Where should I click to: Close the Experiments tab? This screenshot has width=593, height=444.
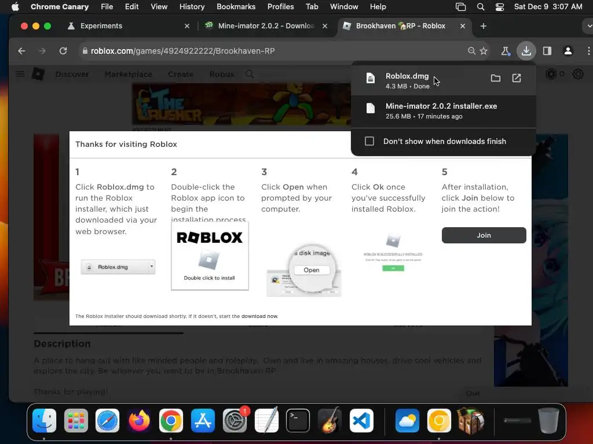click(187, 26)
